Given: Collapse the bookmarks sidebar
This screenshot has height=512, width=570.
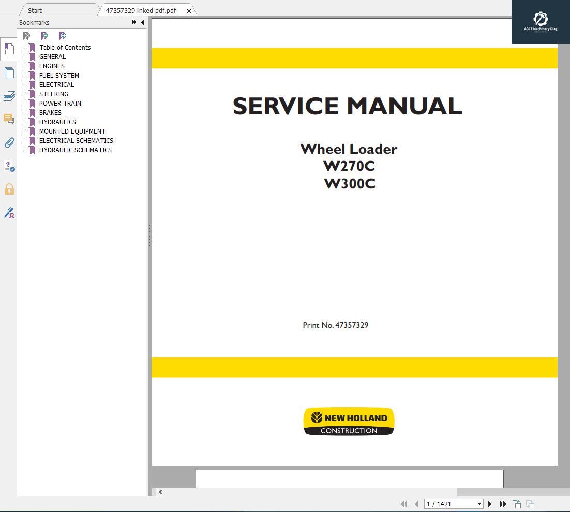Looking at the screenshot, I should point(143,22).
